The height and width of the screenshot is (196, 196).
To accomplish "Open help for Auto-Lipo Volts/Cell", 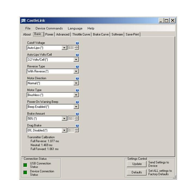I will (x=77, y=55).
